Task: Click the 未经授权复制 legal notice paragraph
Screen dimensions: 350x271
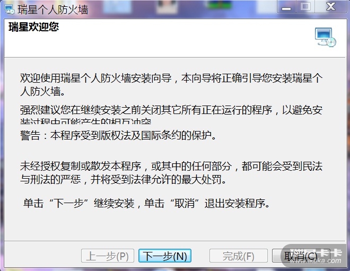Action: (171, 172)
